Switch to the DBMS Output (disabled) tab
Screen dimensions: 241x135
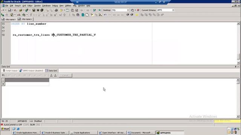31,70
